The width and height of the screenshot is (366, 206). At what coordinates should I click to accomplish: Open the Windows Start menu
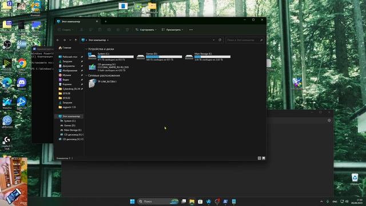coord(132,201)
